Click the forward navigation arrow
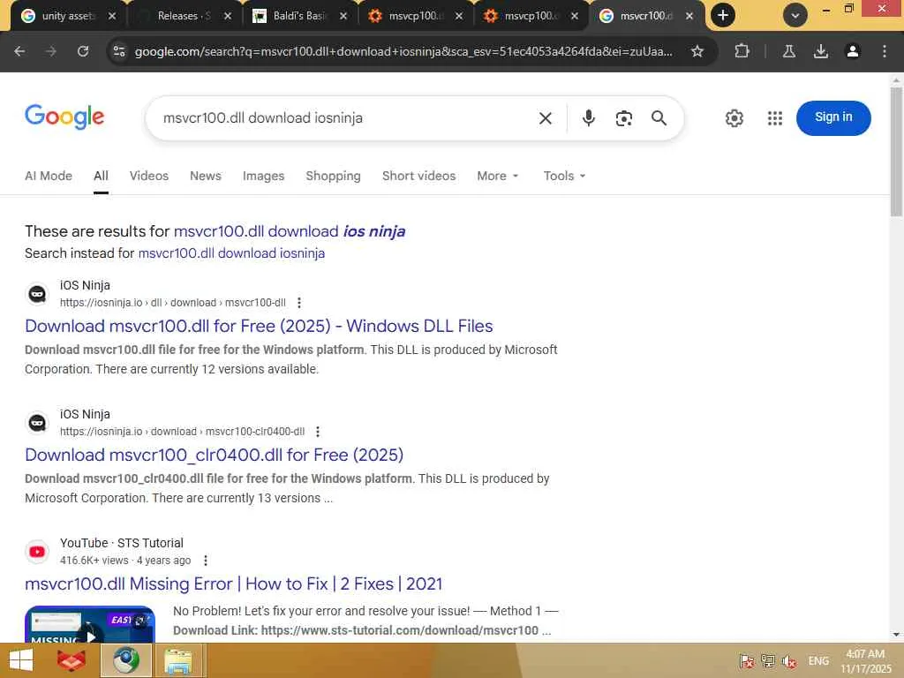 tap(51, 51)
